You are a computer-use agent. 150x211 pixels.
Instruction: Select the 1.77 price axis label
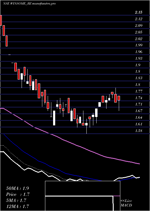139,91
